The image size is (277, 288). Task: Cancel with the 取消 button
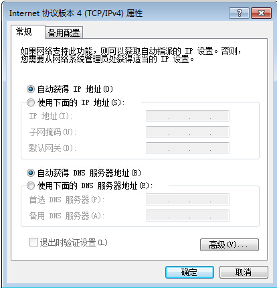point(244,272)
